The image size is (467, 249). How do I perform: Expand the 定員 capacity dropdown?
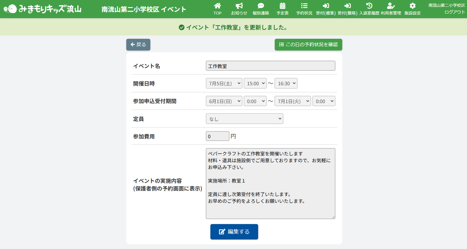coord(244,119)
